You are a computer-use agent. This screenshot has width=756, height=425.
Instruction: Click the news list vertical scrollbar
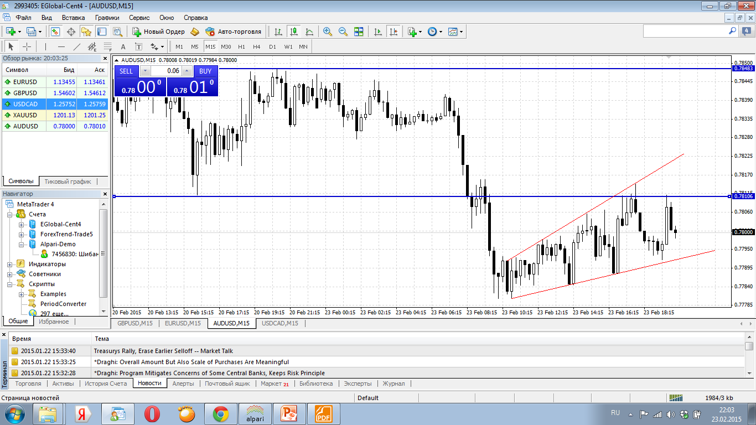point(749,355)
